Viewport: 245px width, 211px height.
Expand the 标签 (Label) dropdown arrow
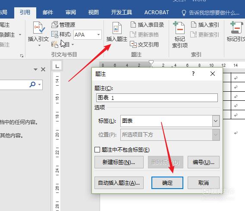click(x=216, y=121)
